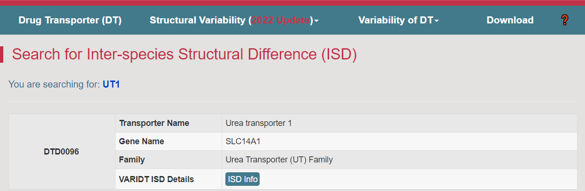Screen dimensions: 585x191
Task: Click the Urea transporter 1 name value
Action: coord(259,123)
